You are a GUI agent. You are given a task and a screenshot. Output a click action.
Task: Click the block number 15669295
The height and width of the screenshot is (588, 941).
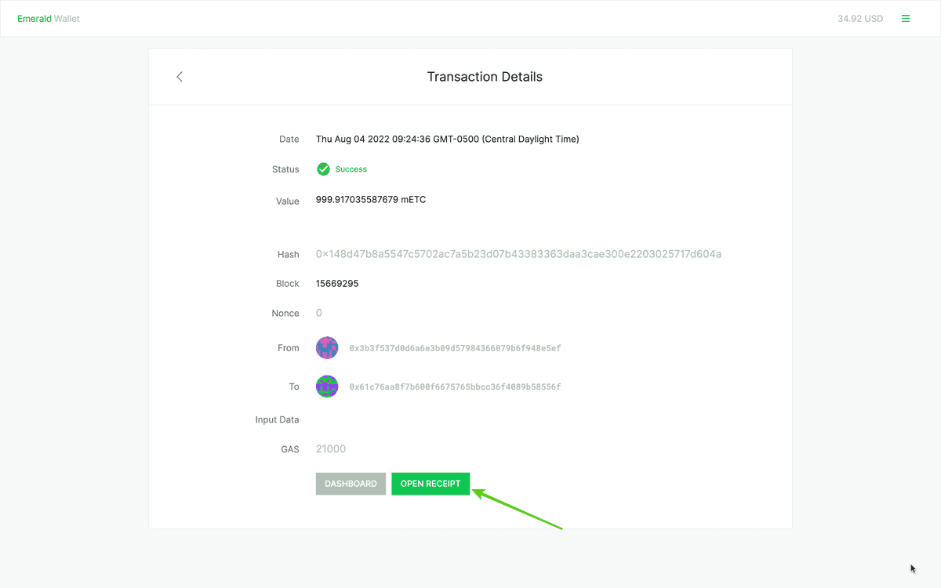point(337,284)
